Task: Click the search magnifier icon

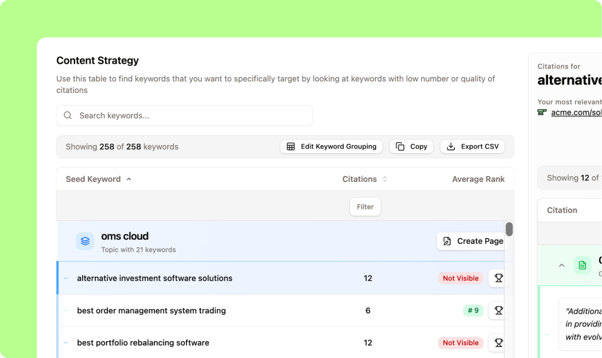Action: click(68, 115)
